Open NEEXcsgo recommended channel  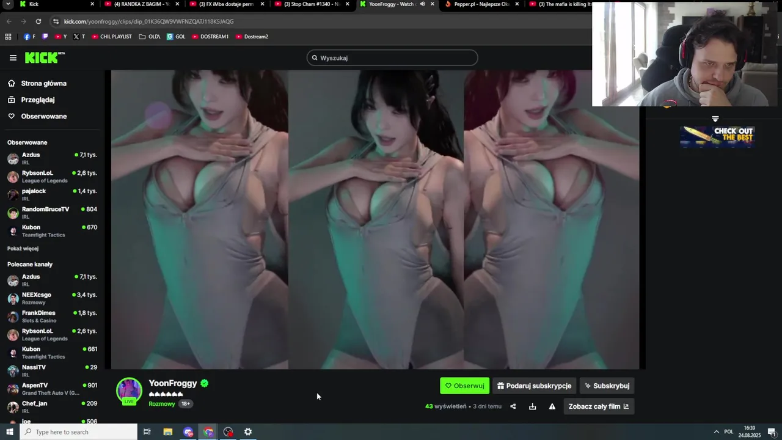pyautogui.click(x=52, y=298)
